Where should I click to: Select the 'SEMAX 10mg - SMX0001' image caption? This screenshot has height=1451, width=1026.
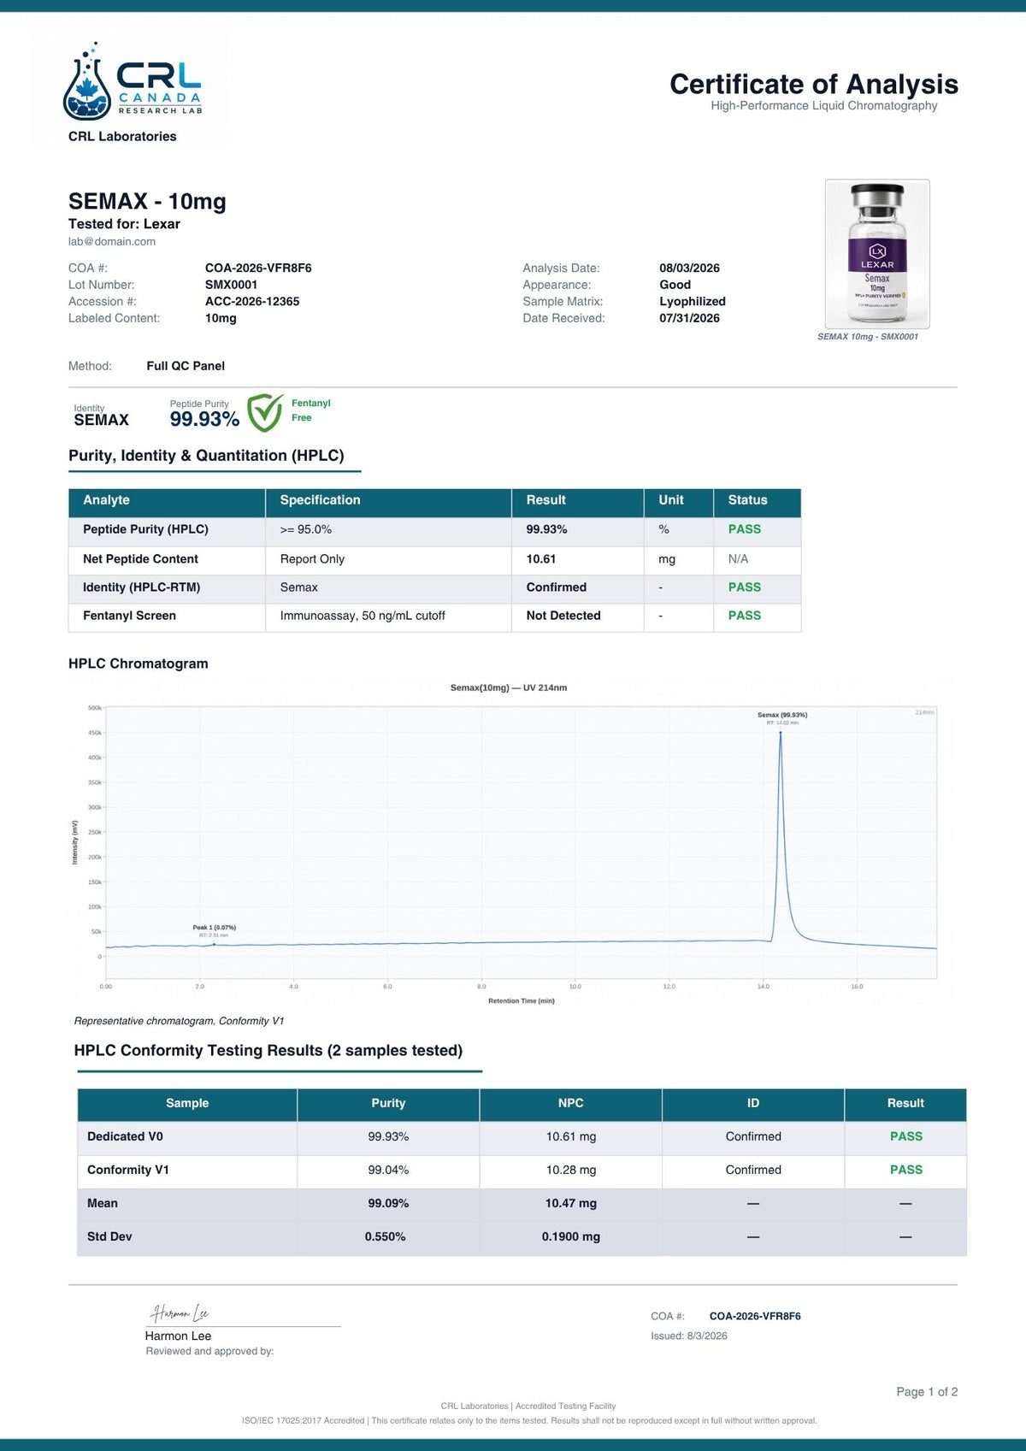[x=868, y=337]
